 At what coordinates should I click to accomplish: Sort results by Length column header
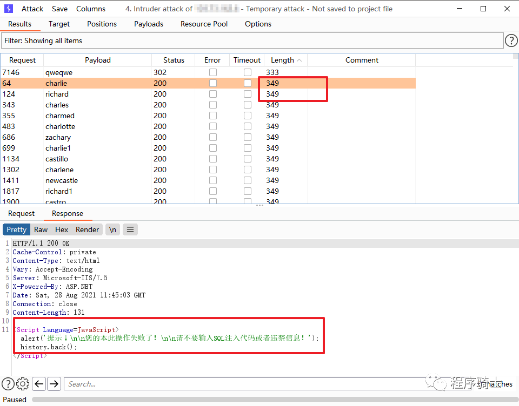tap(283, 60)
